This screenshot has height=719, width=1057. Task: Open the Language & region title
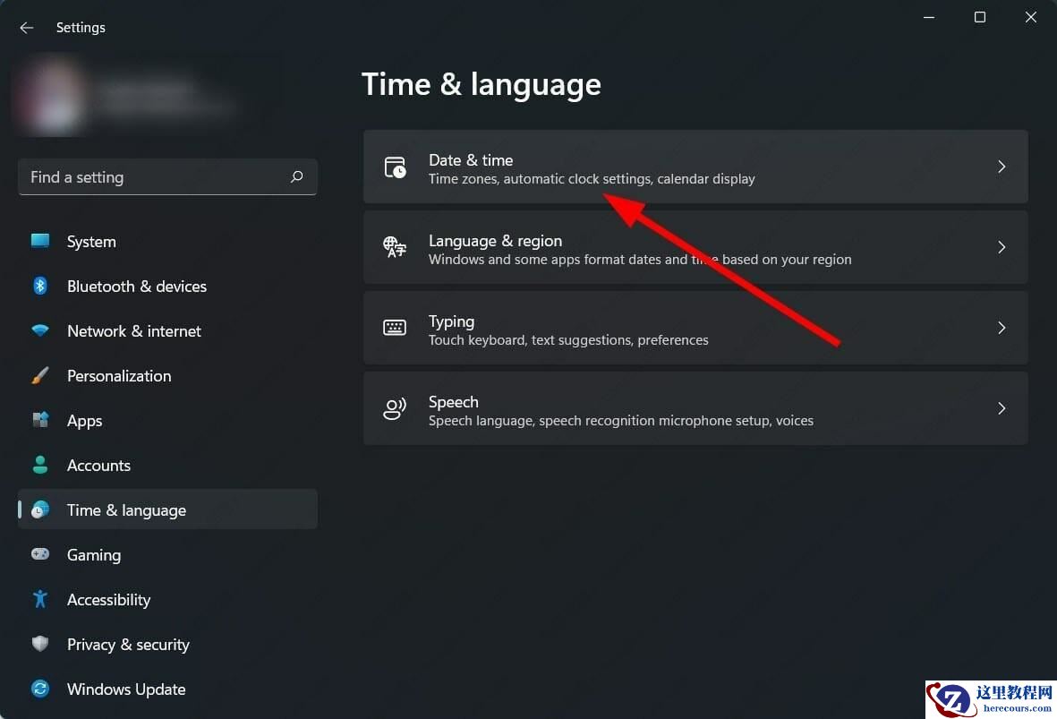point(496,241)
